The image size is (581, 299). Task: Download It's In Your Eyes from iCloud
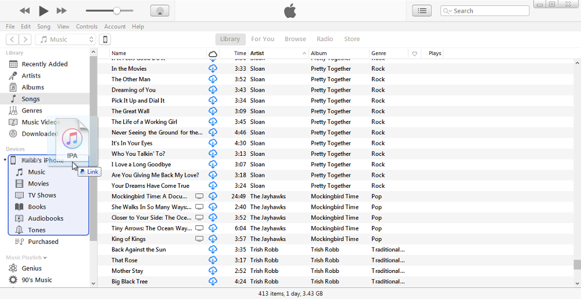coord(213,143)
